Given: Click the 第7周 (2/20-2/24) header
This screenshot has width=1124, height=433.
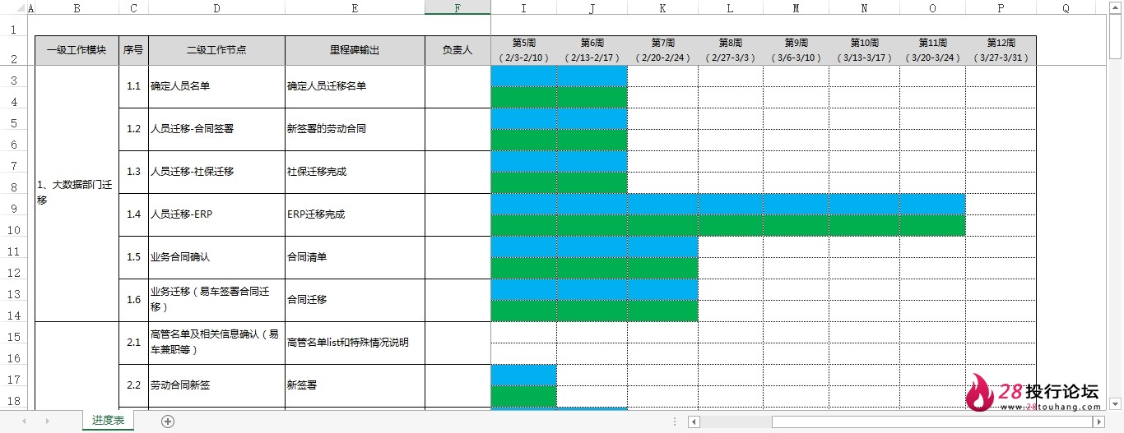Looking at the screenshot, I should pyautogui.click(x=662, y=50).
